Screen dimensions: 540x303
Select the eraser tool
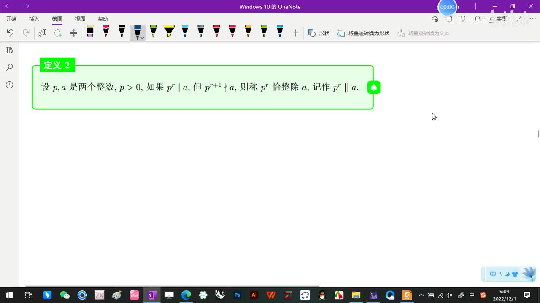tap(90, 32)
